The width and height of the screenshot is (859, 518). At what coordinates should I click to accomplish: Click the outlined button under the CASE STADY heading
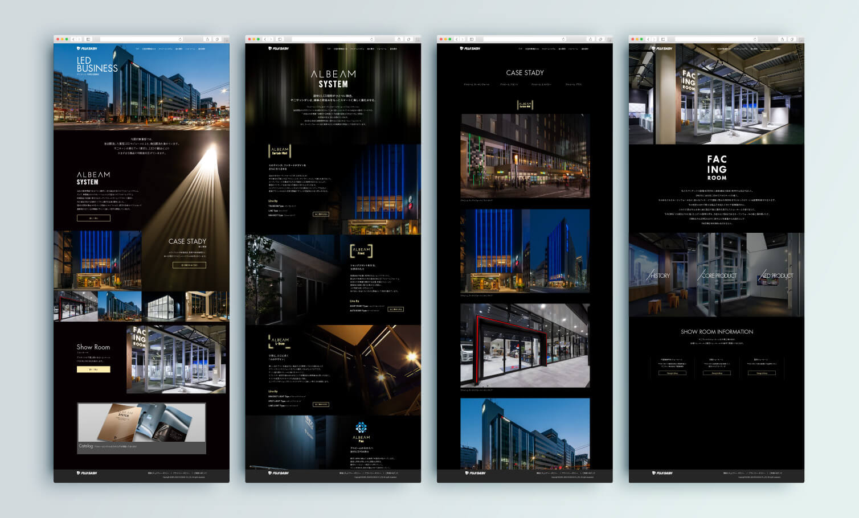pos(189,265)
